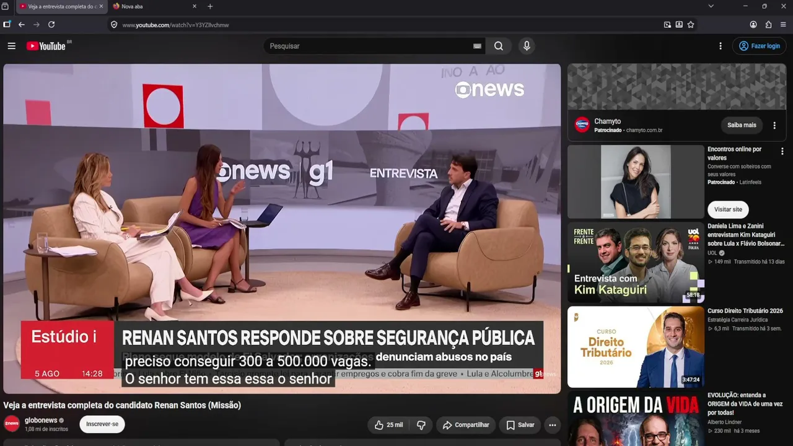The width and height of the screenshot is (793, 446).
Task: Open the globonews channel avatar
Action: click(x=12, y=424)
